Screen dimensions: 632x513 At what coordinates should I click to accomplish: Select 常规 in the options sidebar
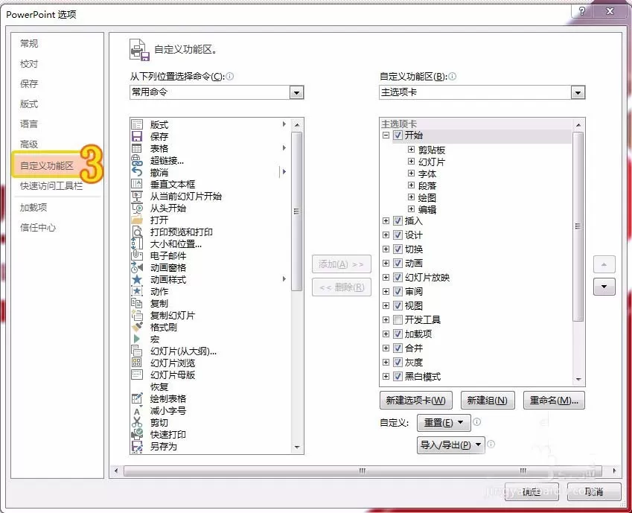pyautogui.click(x=29, y=43)
